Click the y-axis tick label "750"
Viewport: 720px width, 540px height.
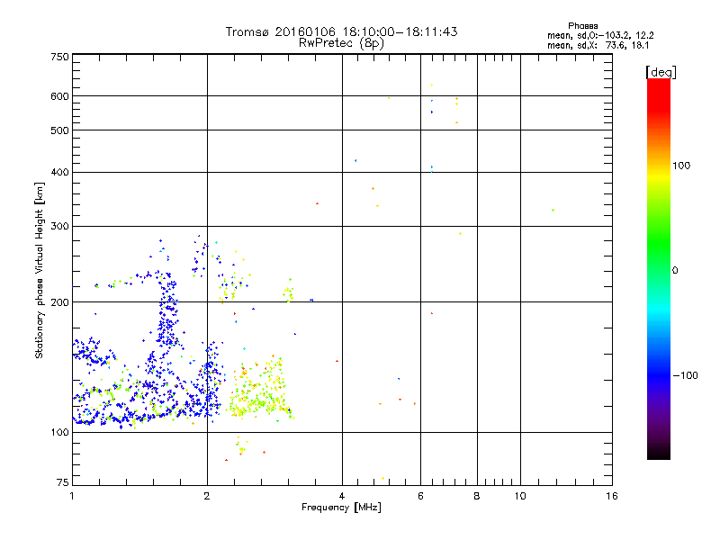59,57
